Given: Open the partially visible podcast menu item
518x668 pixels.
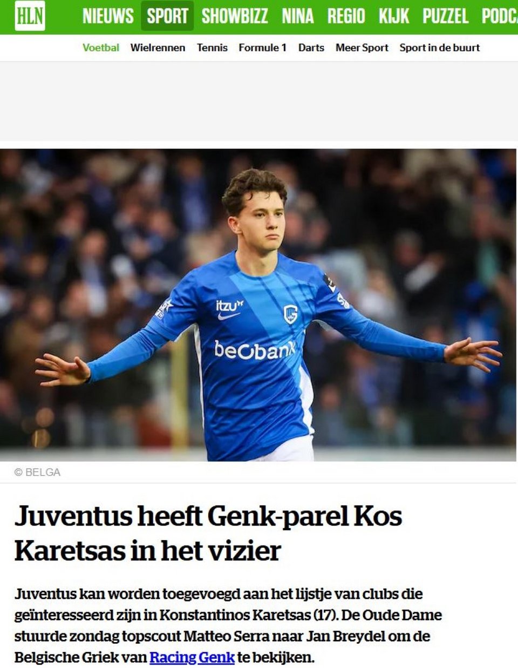Looking at the screenshot, I should click(x=500, y=16).
